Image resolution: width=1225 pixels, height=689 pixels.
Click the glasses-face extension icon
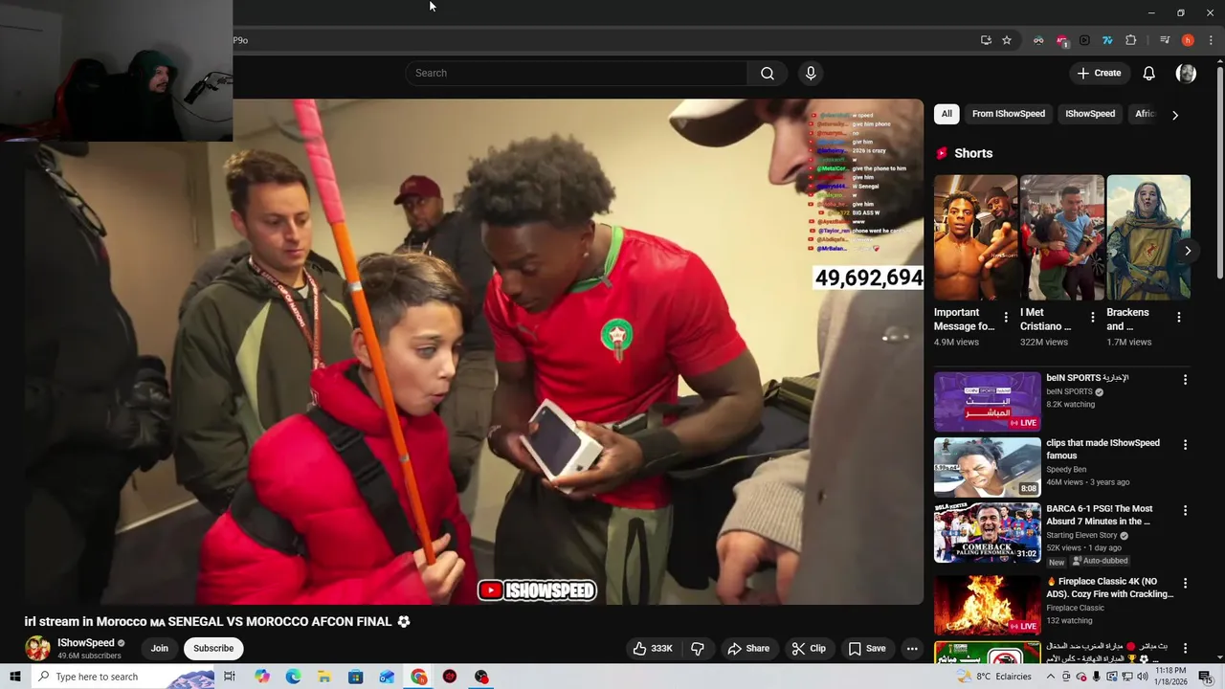1038,40
